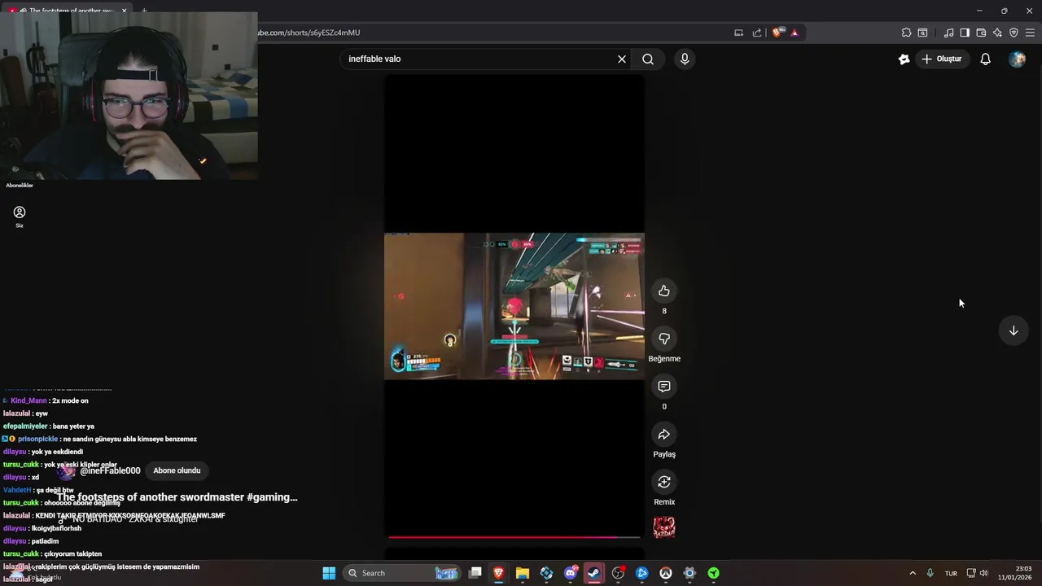
Task: Start voice search with the microphone
Action: pos(685,59)
